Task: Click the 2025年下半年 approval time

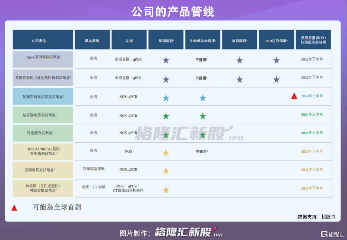Action: [312, 188]
